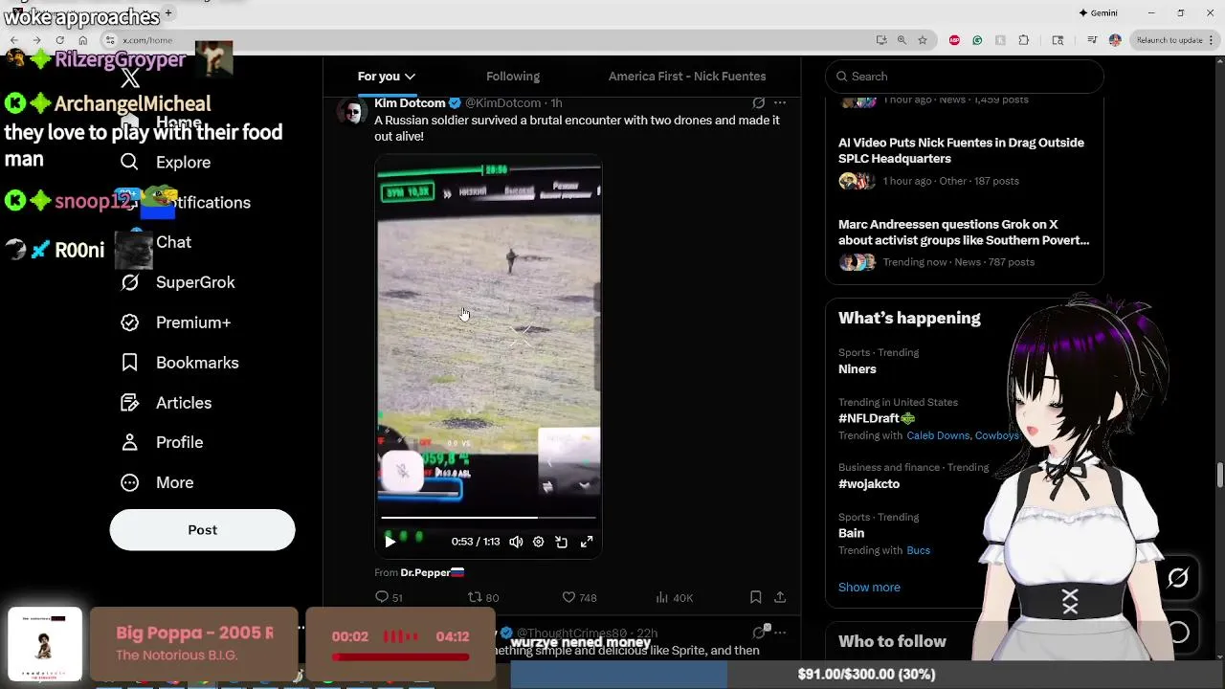Open the Niners trending topic

tap(857, 368)
